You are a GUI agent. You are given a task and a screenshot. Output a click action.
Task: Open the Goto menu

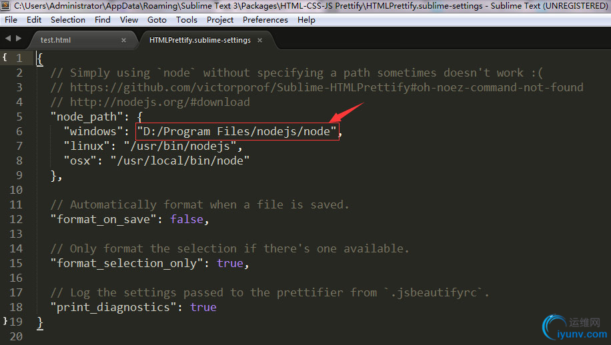(157, 20)
